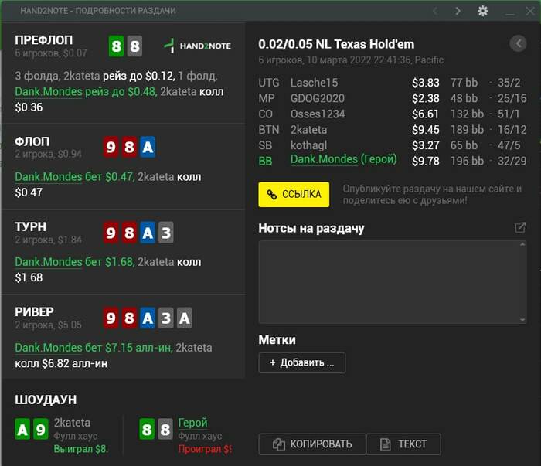Click gray 3 card on turn
541x466 pixels.
pyautogui.click(x=165, y=233)
